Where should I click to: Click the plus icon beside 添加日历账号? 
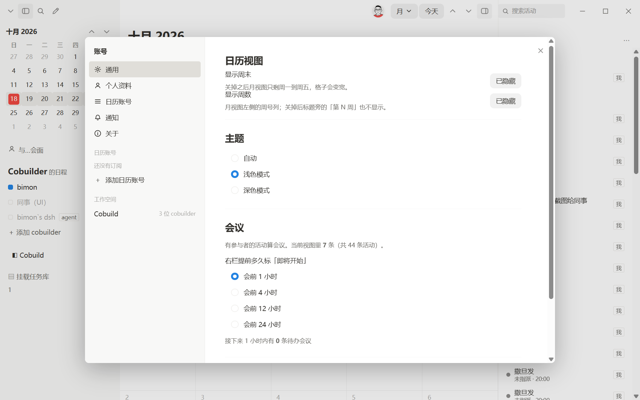(x=98, y=180)
